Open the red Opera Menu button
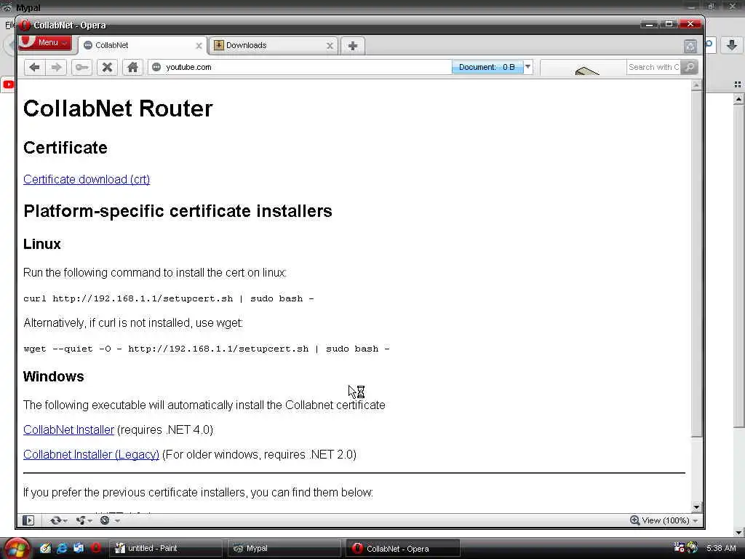The width and height of the screenshot is (745, 559). (46, 42)
